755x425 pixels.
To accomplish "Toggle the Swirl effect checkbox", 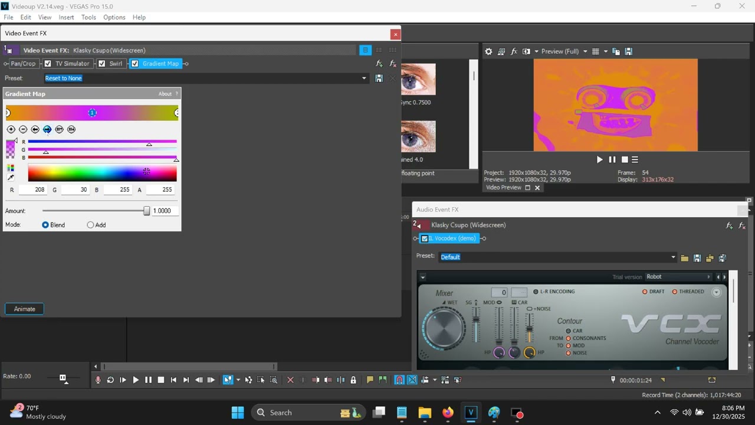I will [x=102, y=64].
